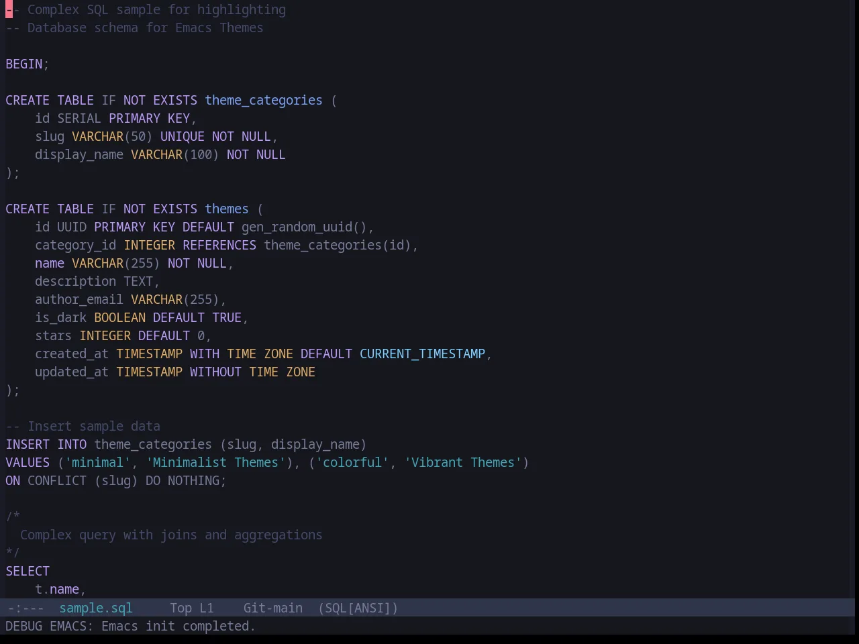Click the echo area message 'Emacs init completed.'

tap(179, 626)
